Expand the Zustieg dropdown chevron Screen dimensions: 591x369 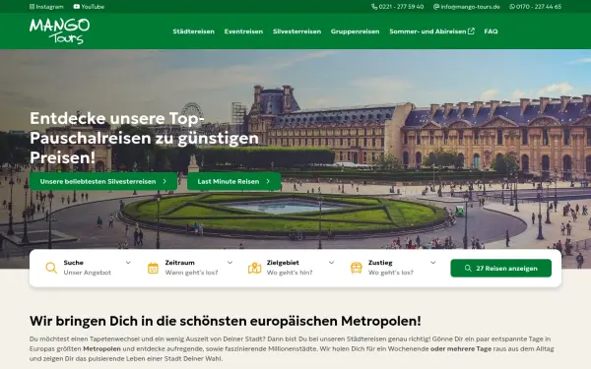click(x=433, y=263)
